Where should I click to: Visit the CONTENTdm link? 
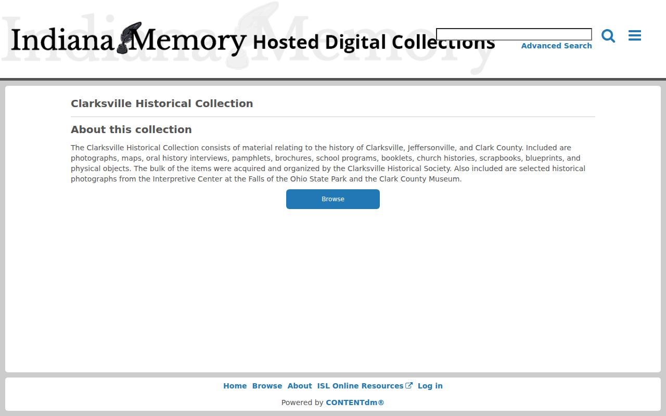[x=355, y=402]
